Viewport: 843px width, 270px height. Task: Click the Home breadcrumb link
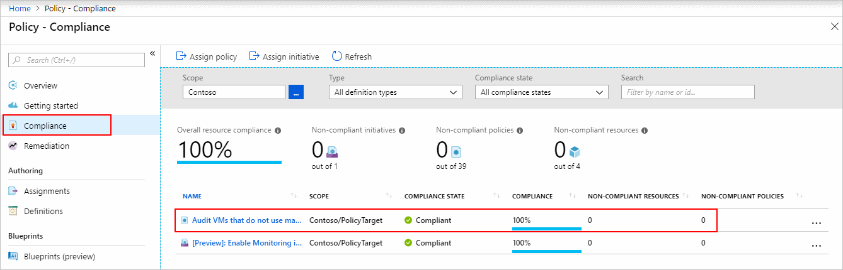pyautogui.click(x=20, y=8)
